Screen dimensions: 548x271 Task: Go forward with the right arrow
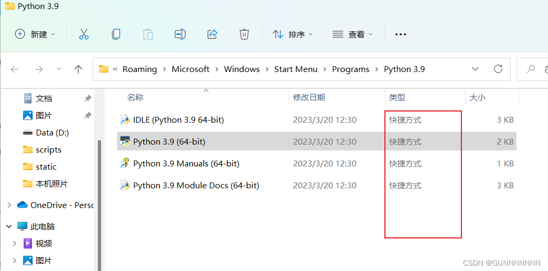(39, 69)
